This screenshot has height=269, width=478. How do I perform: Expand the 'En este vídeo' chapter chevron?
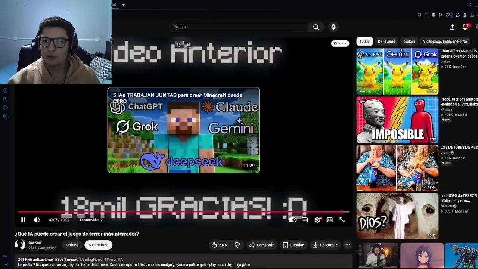click(x=102, y=220)
